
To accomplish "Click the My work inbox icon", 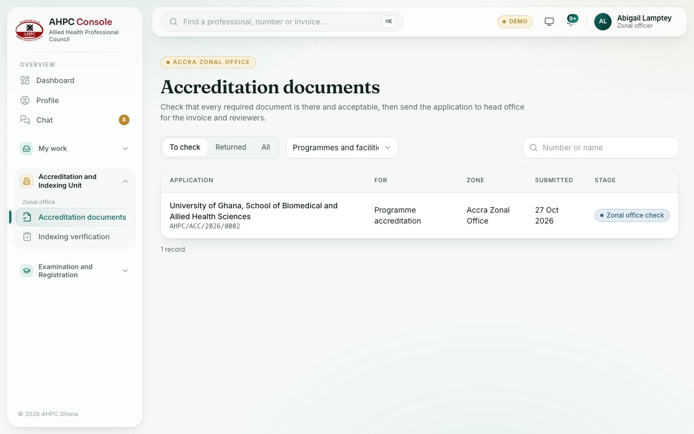I will [27, 149].
